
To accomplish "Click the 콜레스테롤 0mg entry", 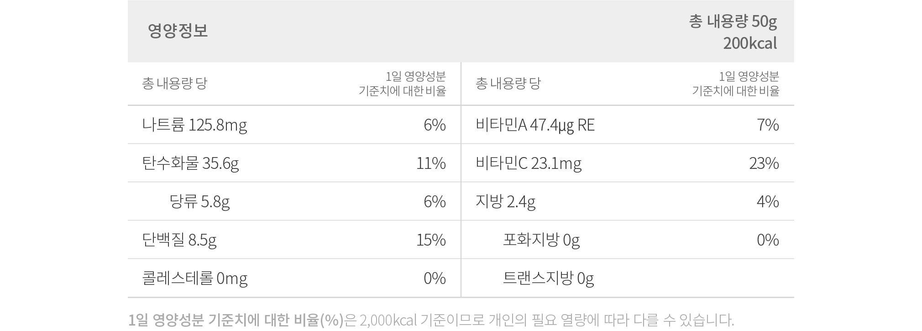I will click(x=195, y=278).
